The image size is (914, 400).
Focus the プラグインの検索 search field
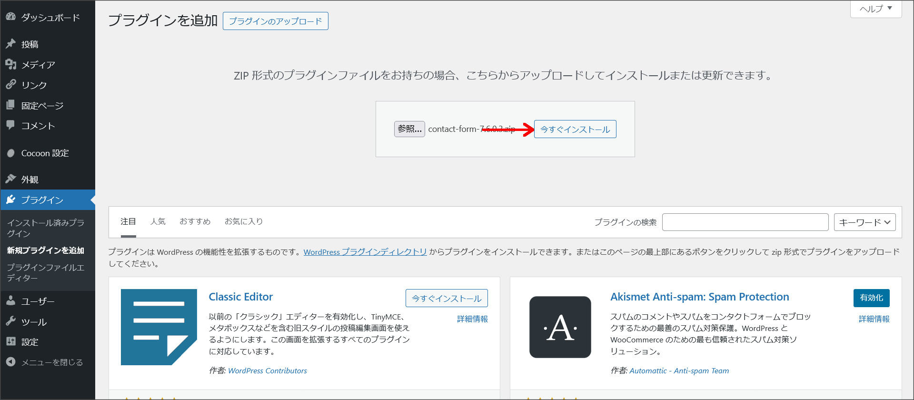pyautogui.click(x=745, y=222)
